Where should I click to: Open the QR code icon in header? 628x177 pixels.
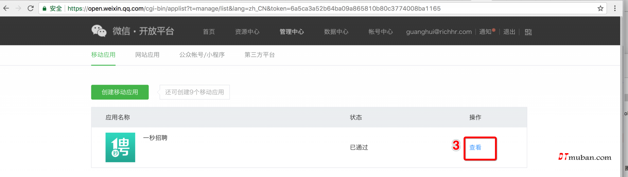(x=528, y=32)
